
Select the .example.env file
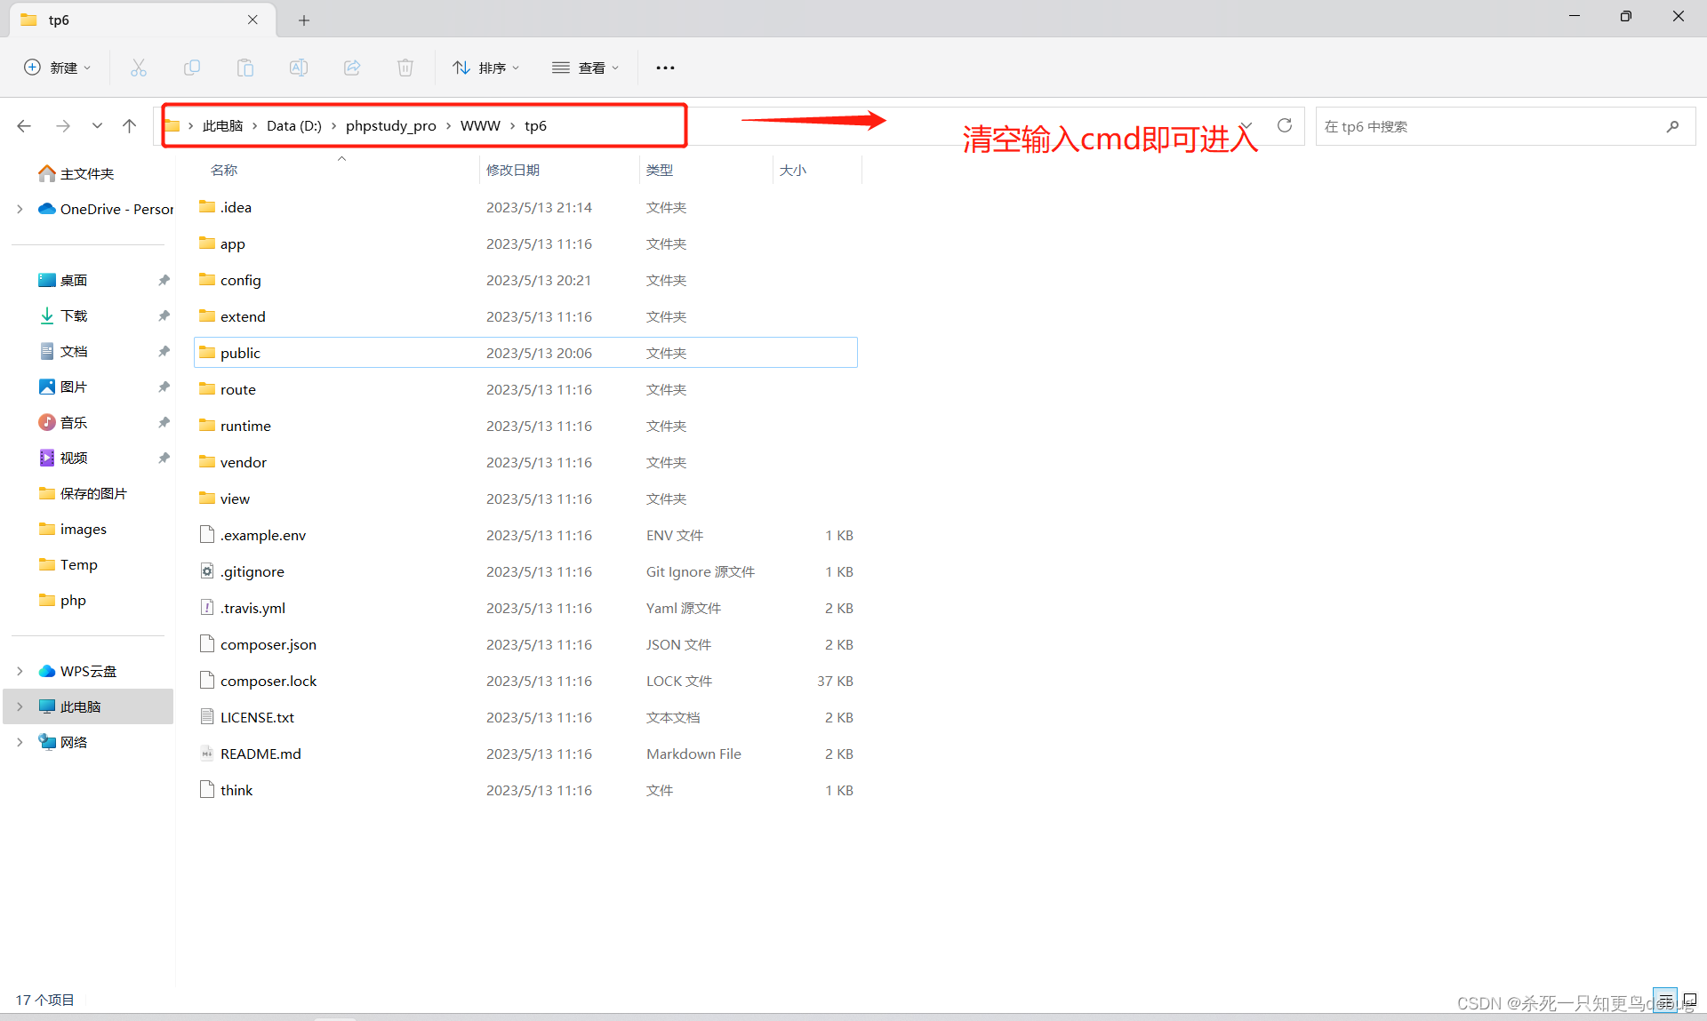[x=525, y=535]
